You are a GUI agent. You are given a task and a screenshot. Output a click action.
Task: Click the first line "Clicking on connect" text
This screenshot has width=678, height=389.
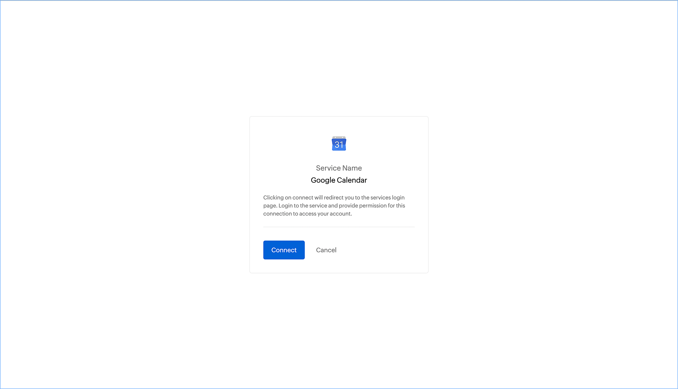288,198
